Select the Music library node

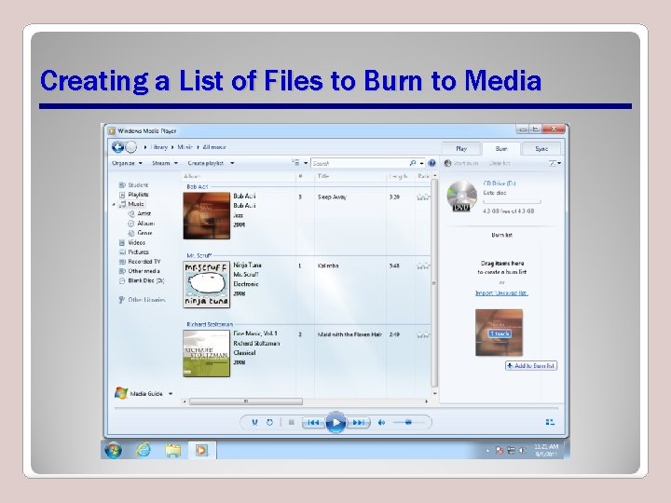coord(131,204)
